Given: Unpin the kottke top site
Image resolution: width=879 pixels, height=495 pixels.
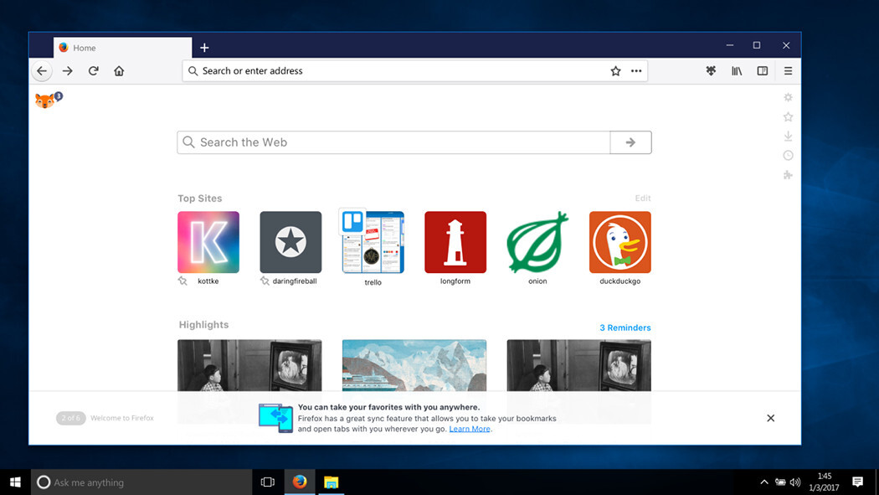Looking at the screenshot, I should [x=182, y=282].
